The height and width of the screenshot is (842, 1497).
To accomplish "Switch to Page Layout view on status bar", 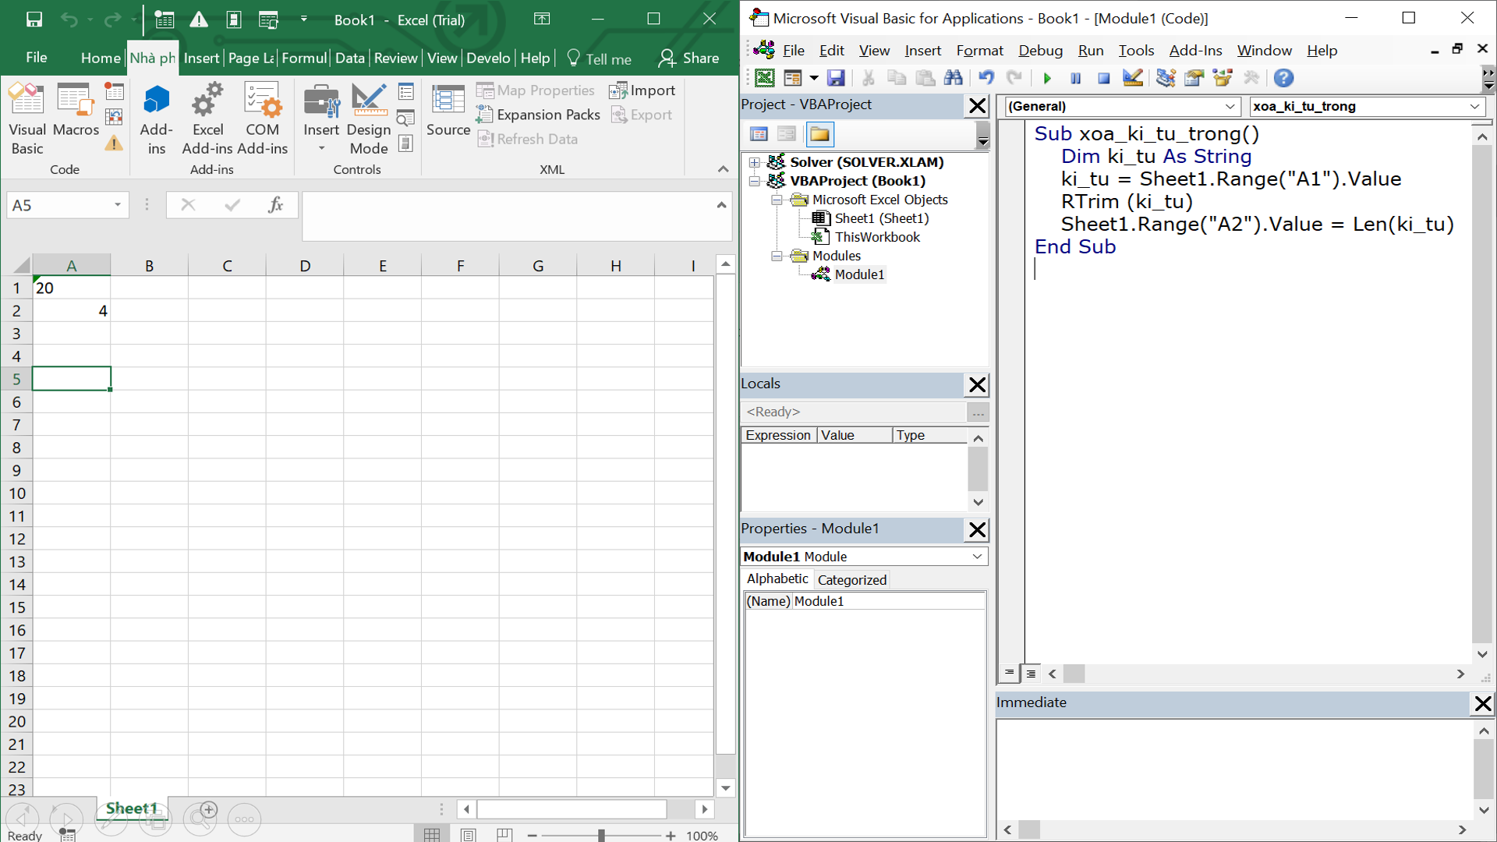I will 468,835.
